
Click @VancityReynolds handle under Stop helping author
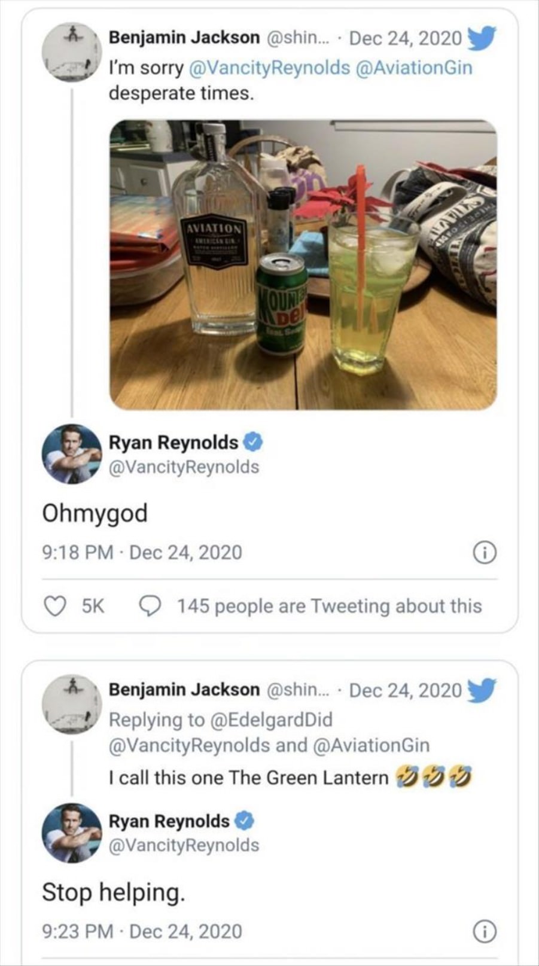(184, 845)
